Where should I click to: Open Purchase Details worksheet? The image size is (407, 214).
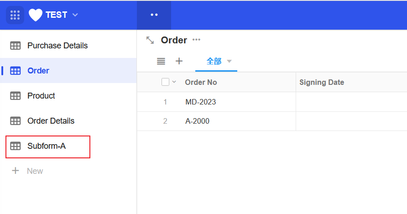57,46
